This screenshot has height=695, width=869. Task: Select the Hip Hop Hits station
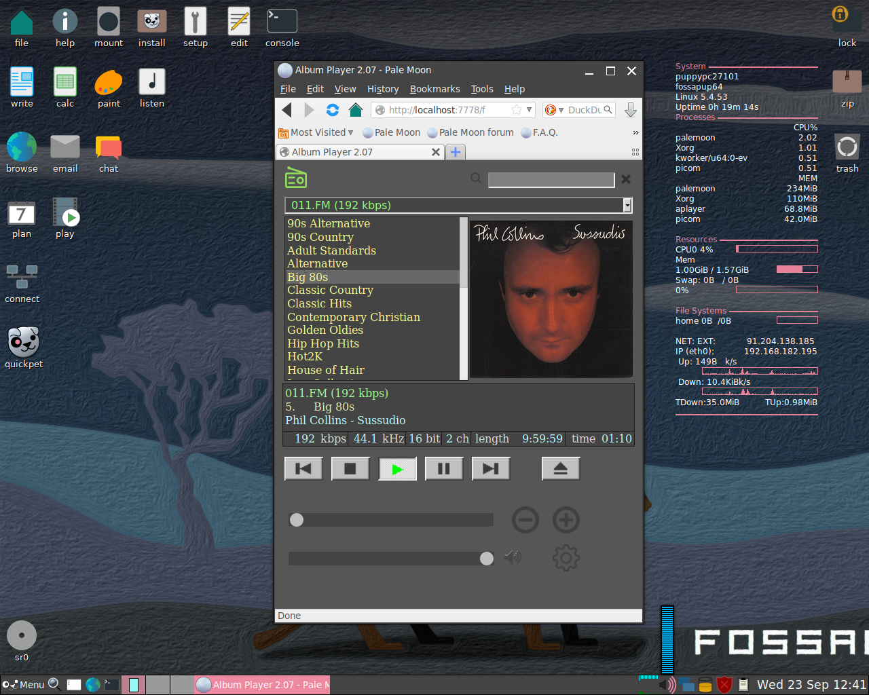(372, 343)
